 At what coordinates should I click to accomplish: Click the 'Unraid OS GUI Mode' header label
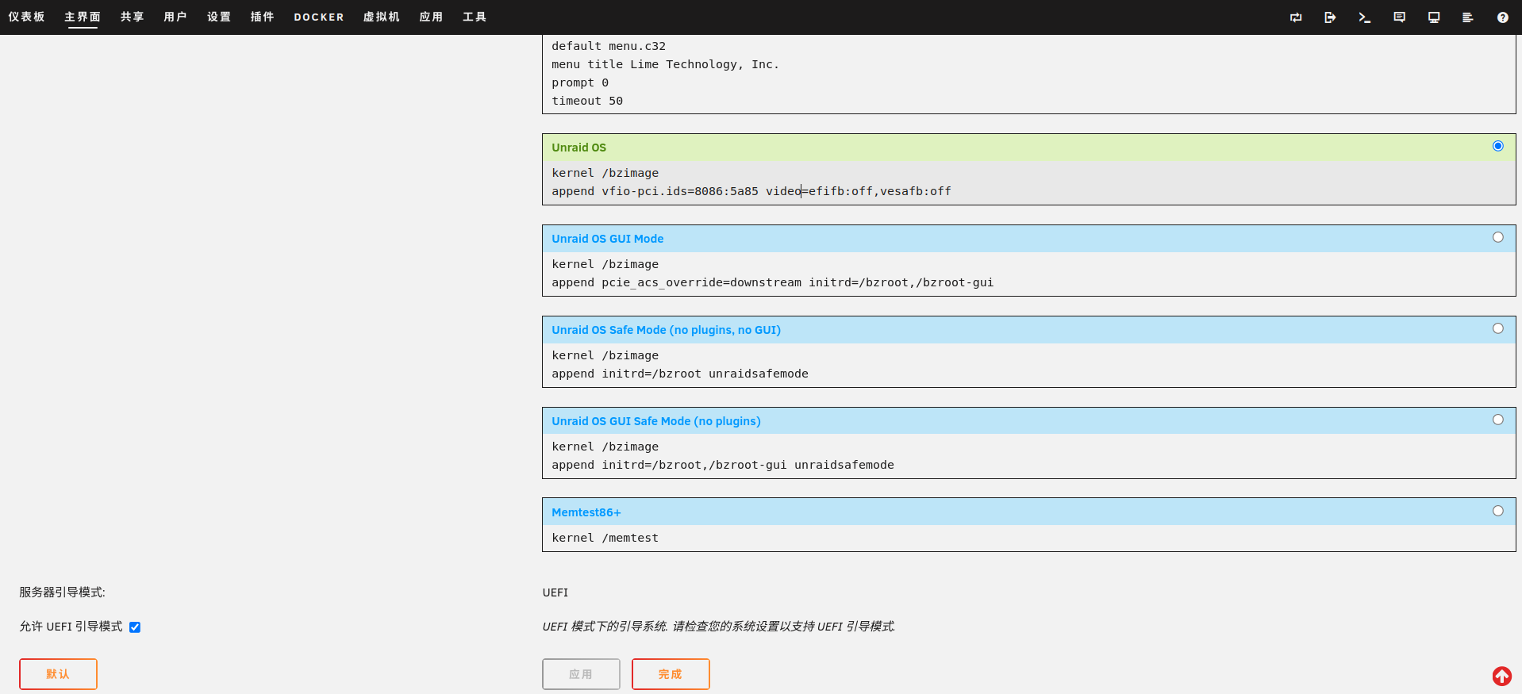[x=607, y=239]
